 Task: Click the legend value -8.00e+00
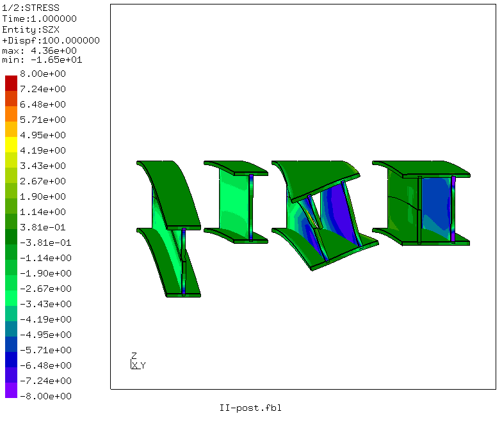click(46, 396)
